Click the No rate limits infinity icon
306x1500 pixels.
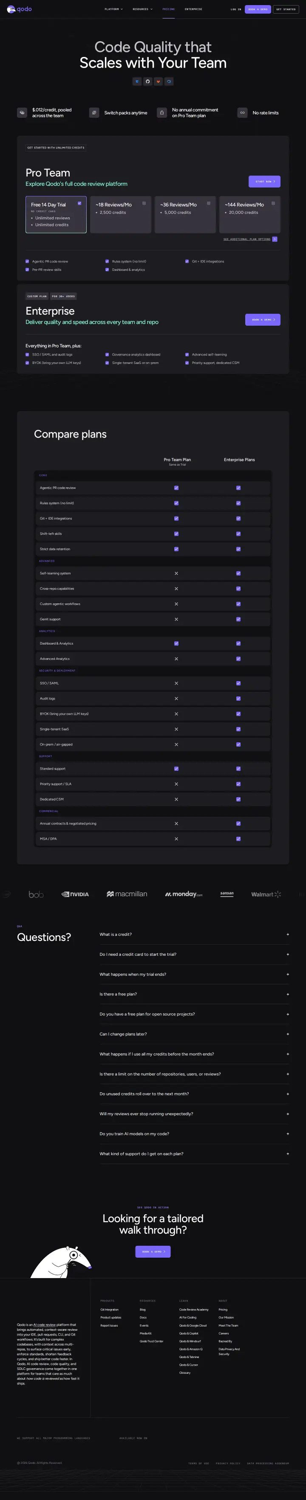click(243, 113)
